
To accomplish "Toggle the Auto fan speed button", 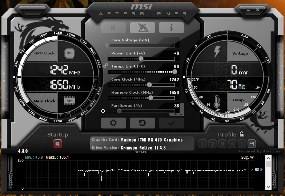I will 178,114.
